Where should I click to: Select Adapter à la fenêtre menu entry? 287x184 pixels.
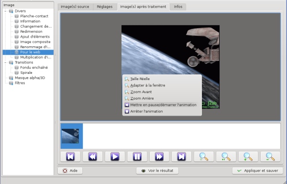click(x=162, y=85)
